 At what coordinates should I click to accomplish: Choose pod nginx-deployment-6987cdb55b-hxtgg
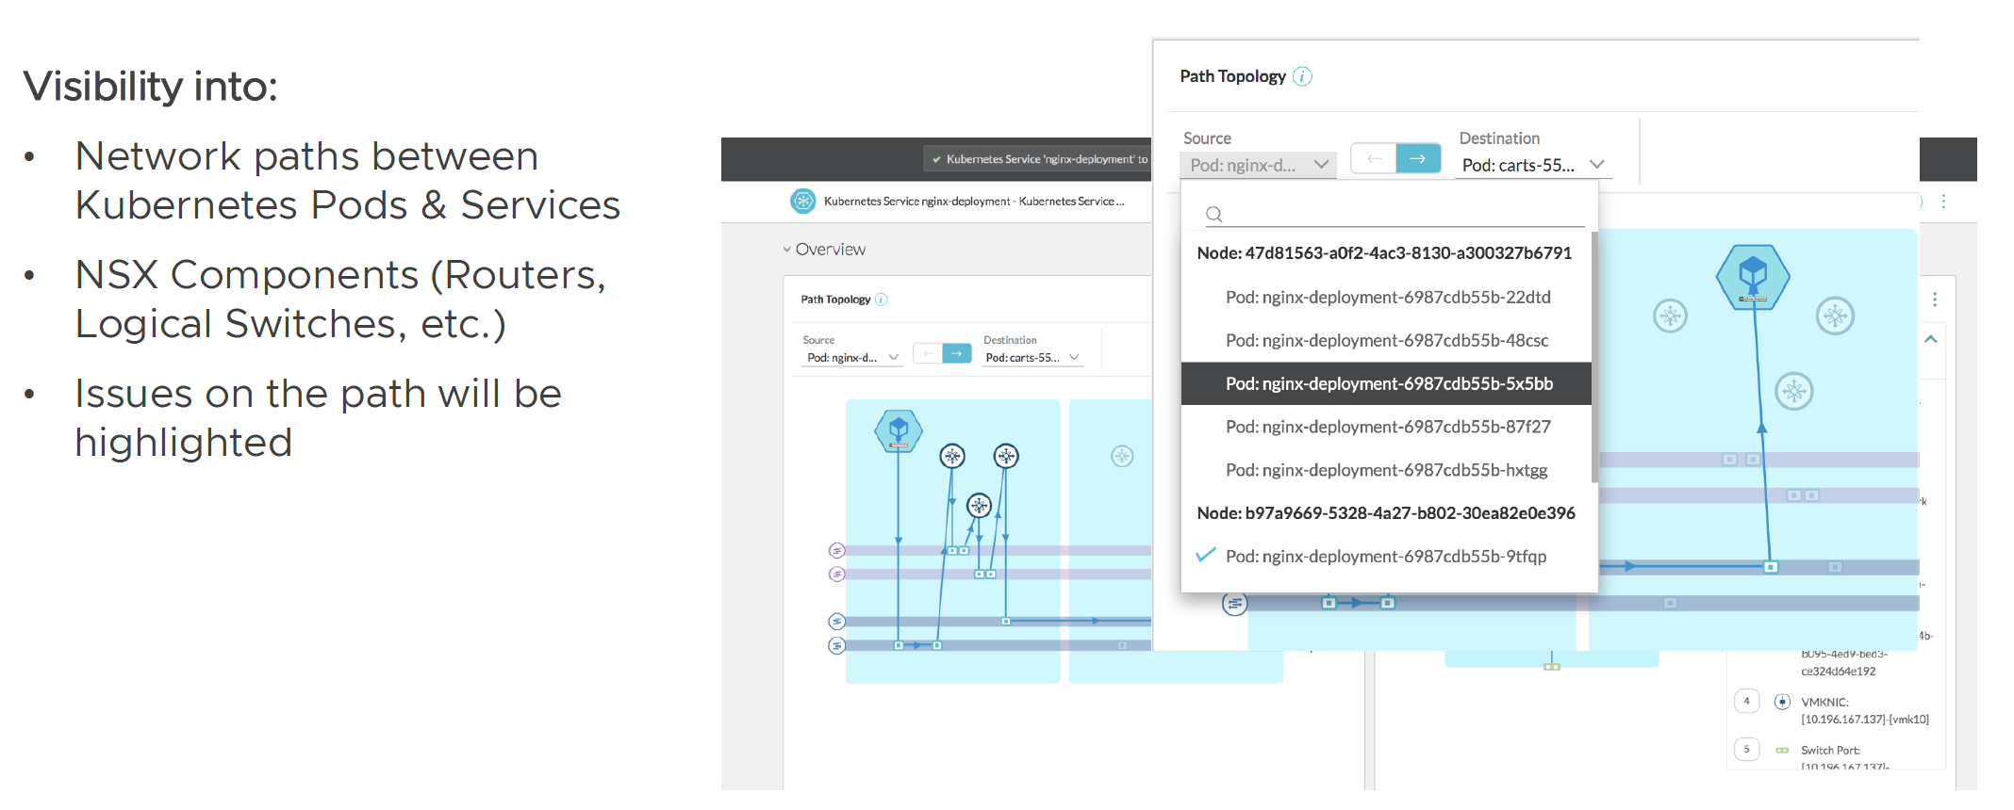(1386, 470)
